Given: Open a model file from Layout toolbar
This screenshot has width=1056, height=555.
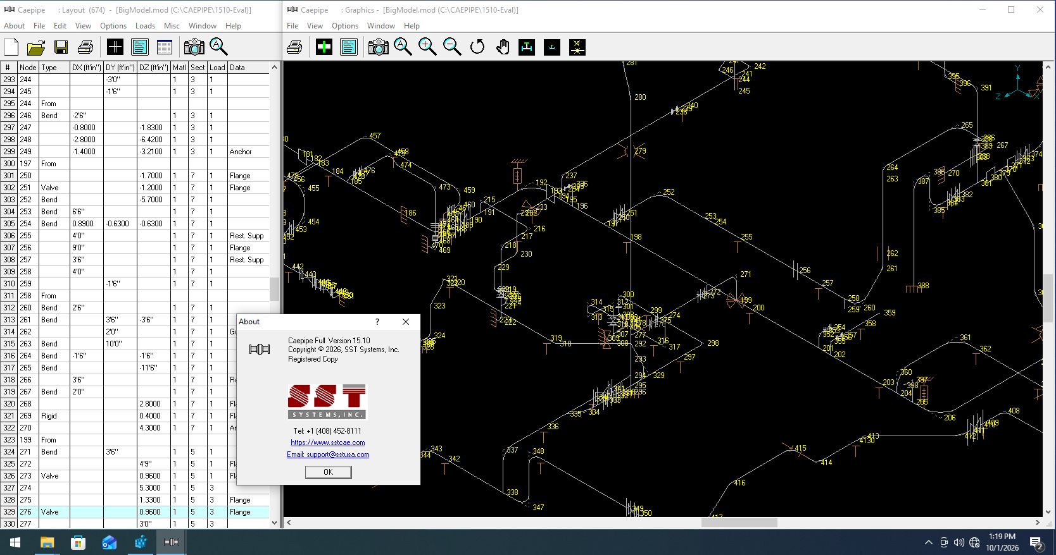Looking at the screenshot, I should click(36, 47).
